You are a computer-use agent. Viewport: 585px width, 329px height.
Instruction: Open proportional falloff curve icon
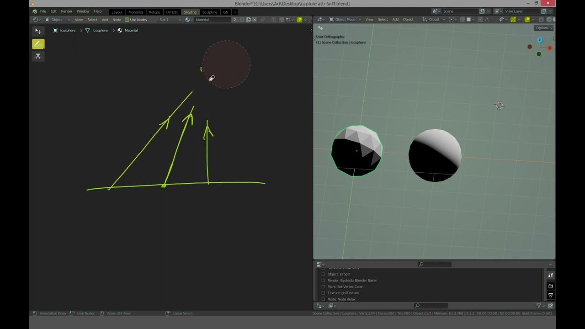[x=487, y=20]
